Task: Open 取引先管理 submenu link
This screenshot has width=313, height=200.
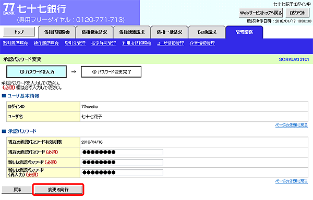Action: pos(75,43)
